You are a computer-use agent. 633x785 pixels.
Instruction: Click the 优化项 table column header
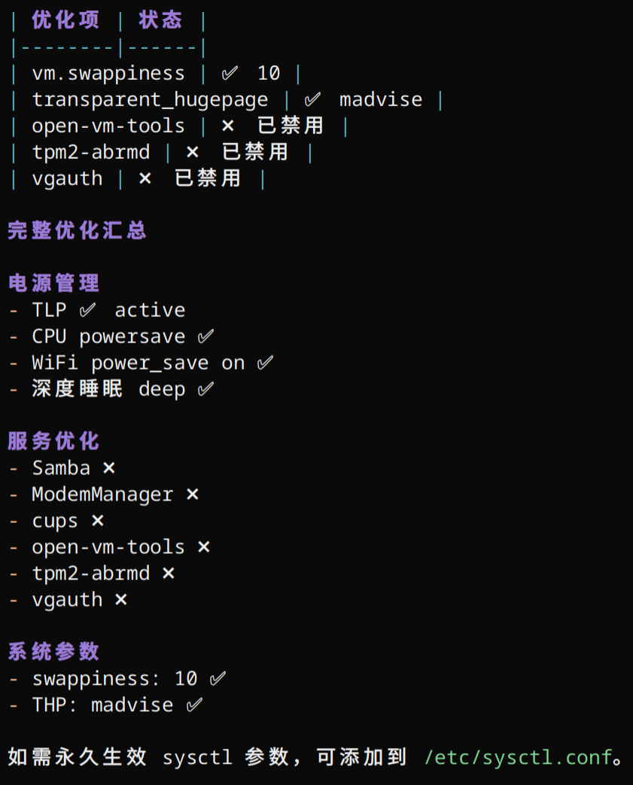65,20
